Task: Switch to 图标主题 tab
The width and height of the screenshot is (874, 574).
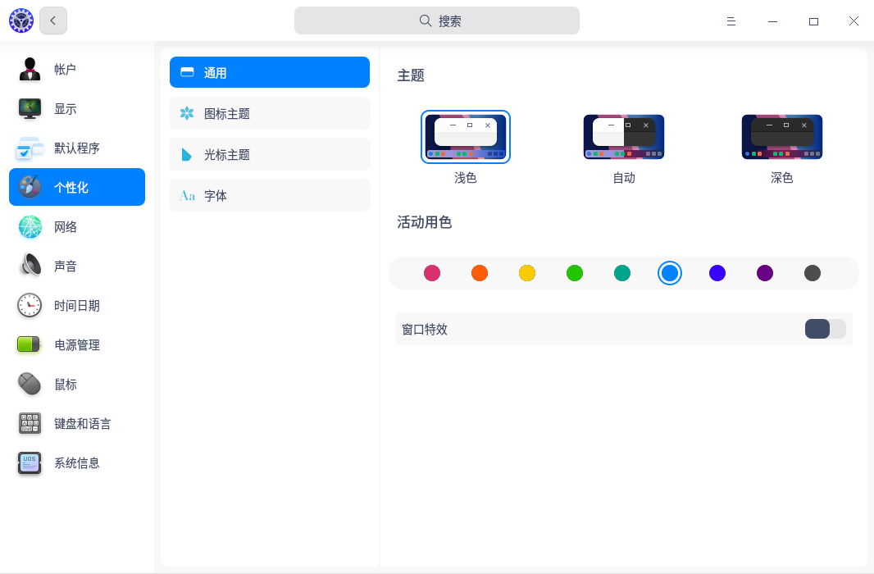Action: (270, 114)
